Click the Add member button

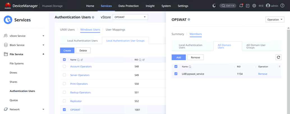(179, 57)
